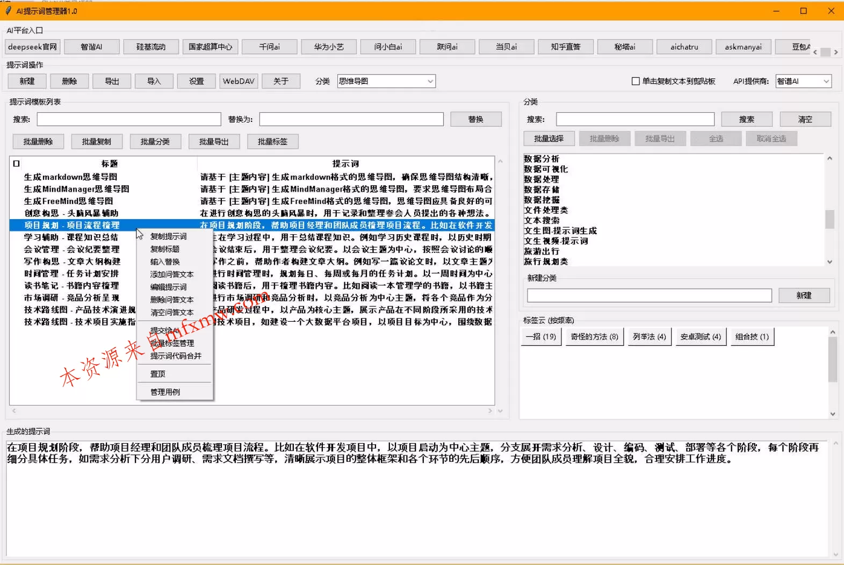This screenshot has height=565, width=844.
Task: Focus the prompt template 搜索 field
Action: tap(129, 119)
